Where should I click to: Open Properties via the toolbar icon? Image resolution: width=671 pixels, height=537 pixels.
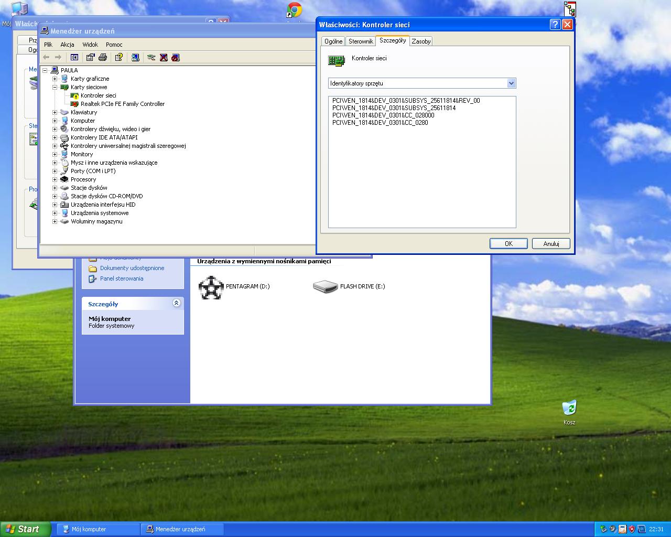pyautogui.click(x=90, y=57)
